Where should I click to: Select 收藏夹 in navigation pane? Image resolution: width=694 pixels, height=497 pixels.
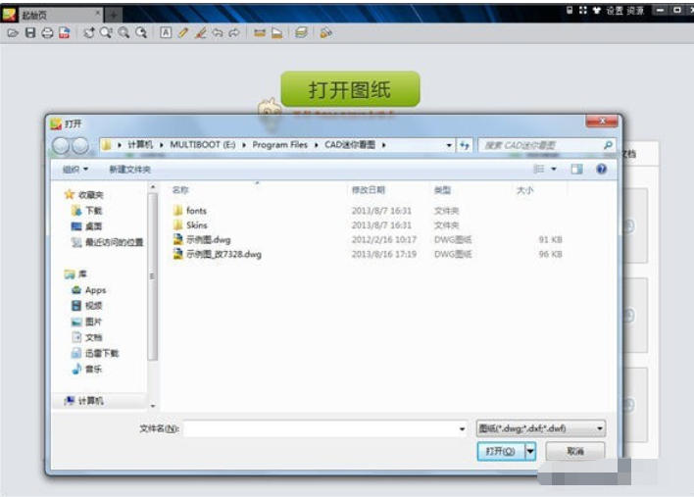tap(84, 195)
